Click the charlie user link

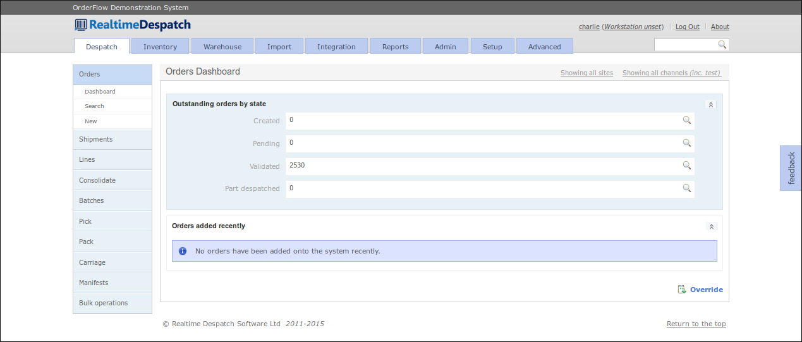pos(589,27)
